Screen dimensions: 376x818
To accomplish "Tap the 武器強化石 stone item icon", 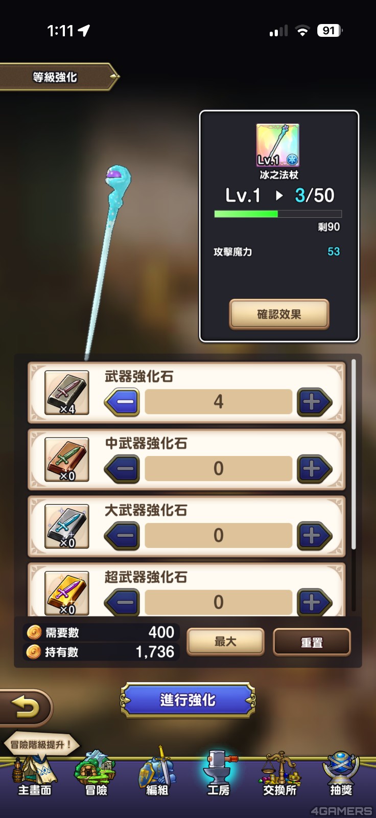I will [x=67, y=393].
